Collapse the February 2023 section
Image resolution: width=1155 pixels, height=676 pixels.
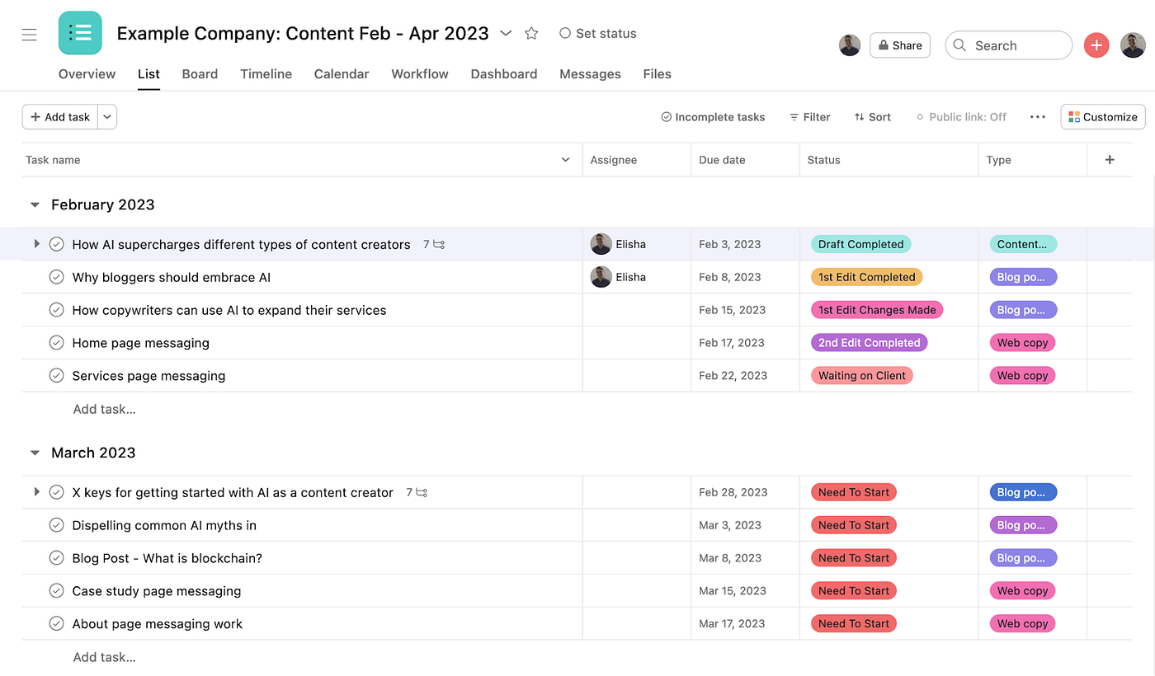pos(34,204)
